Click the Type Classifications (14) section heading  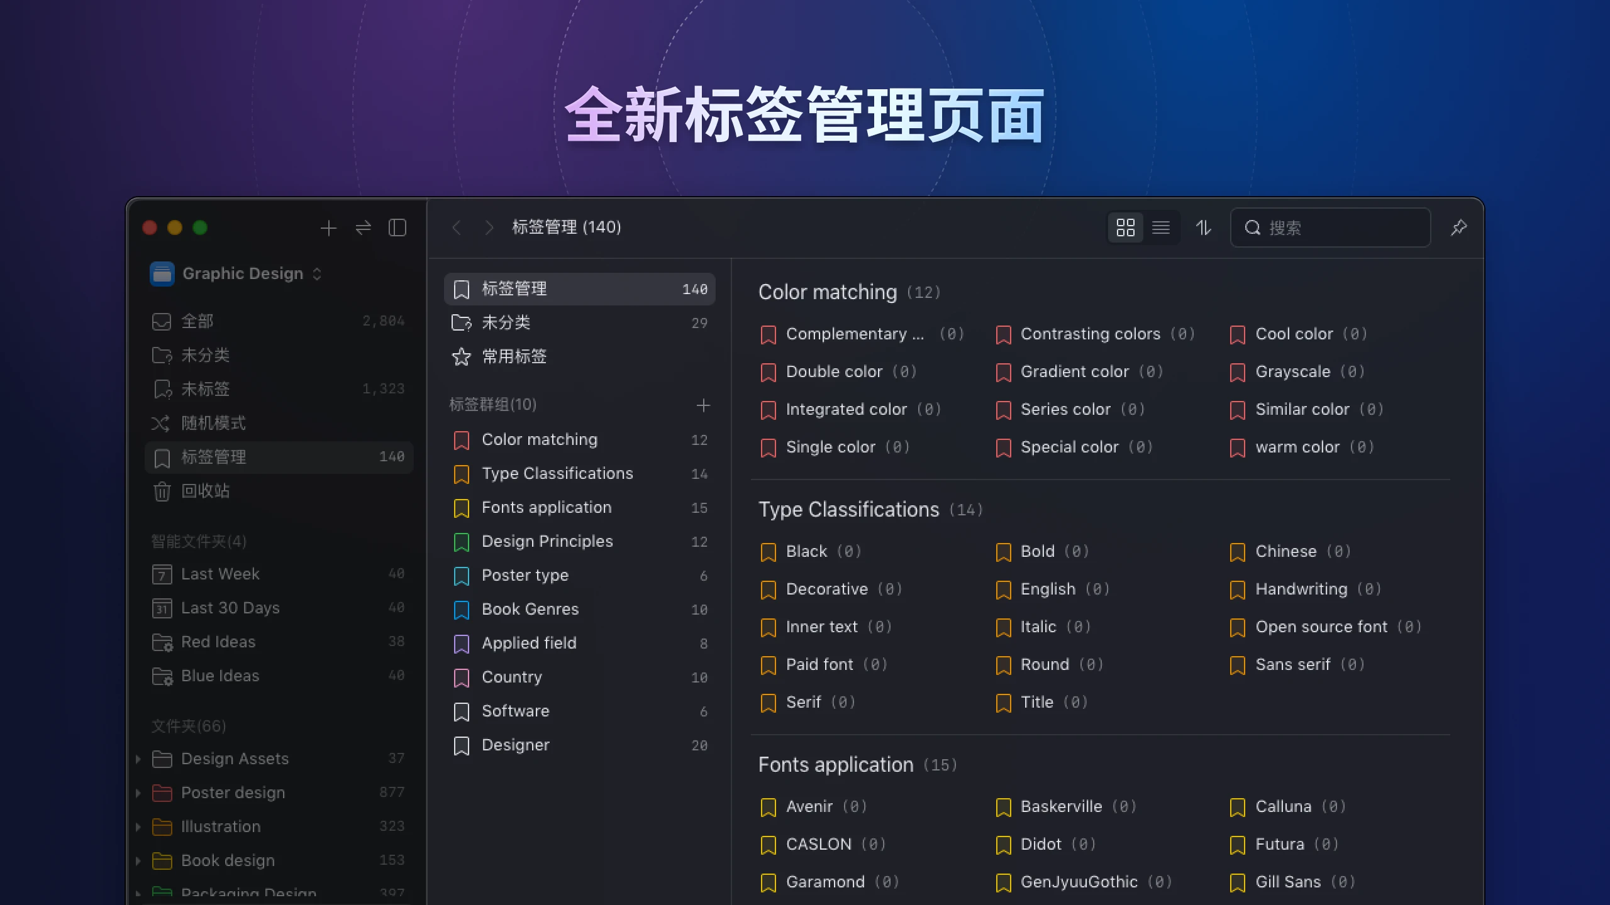click(870, 510)
